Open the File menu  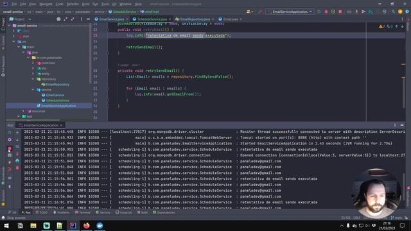coord(14,4)
